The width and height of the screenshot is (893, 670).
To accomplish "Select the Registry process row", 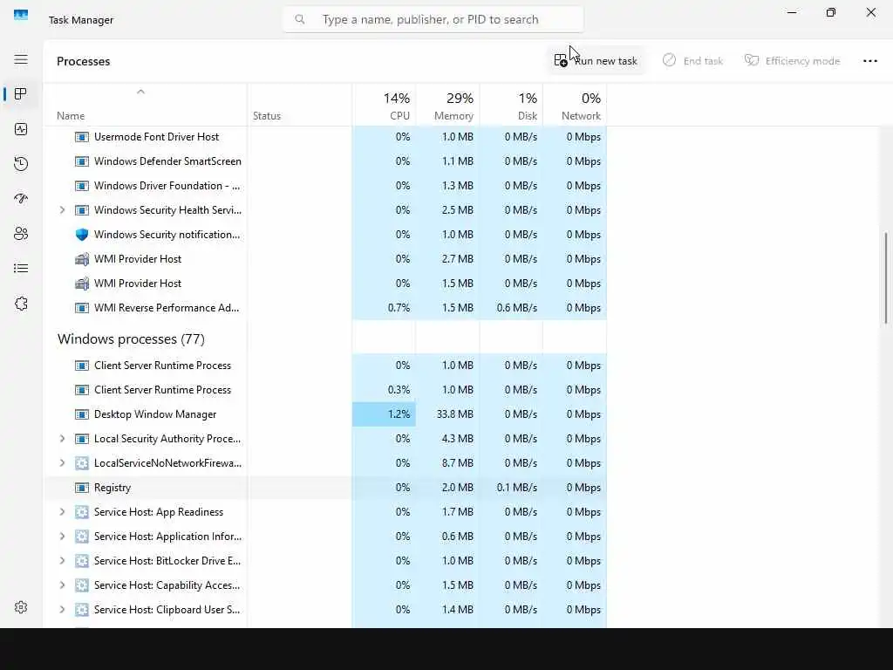I will [x=325, y=488].
